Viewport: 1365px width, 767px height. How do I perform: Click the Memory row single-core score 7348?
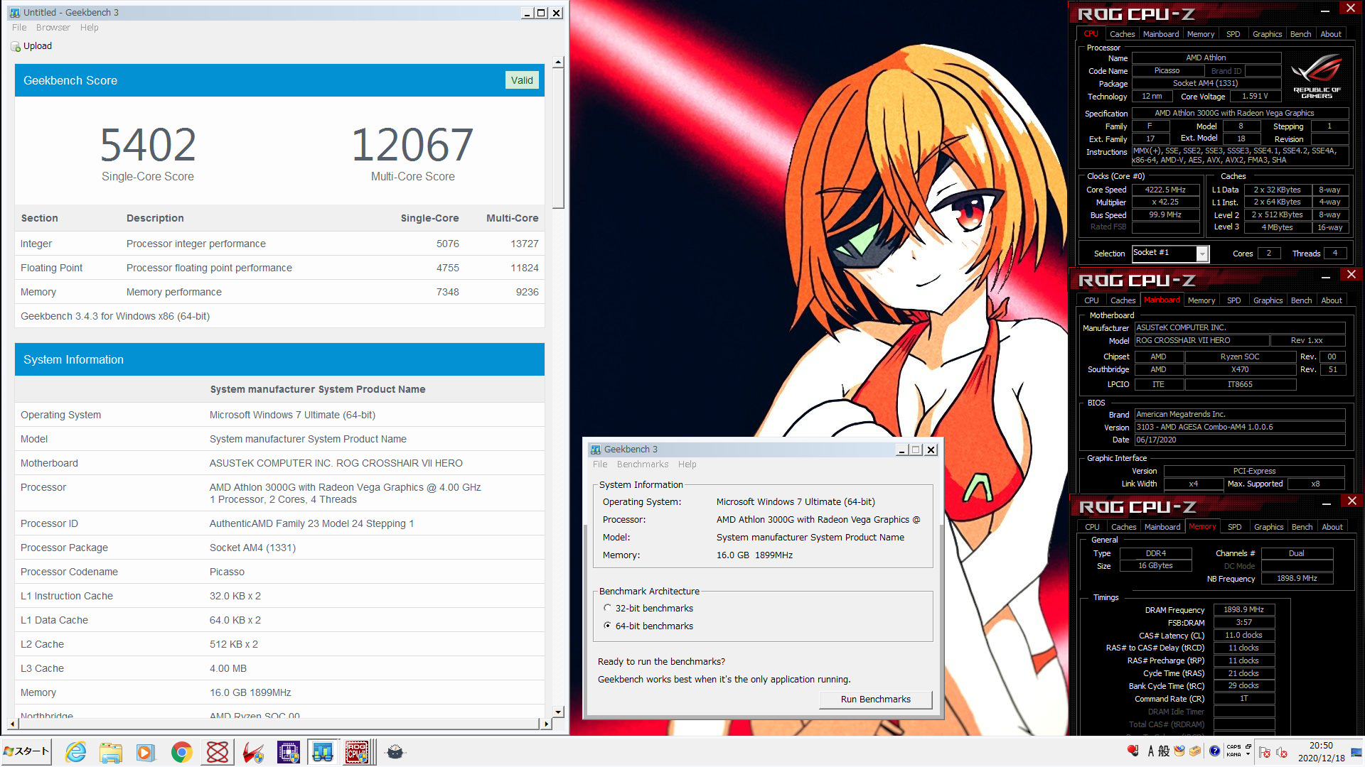(448, 292)
